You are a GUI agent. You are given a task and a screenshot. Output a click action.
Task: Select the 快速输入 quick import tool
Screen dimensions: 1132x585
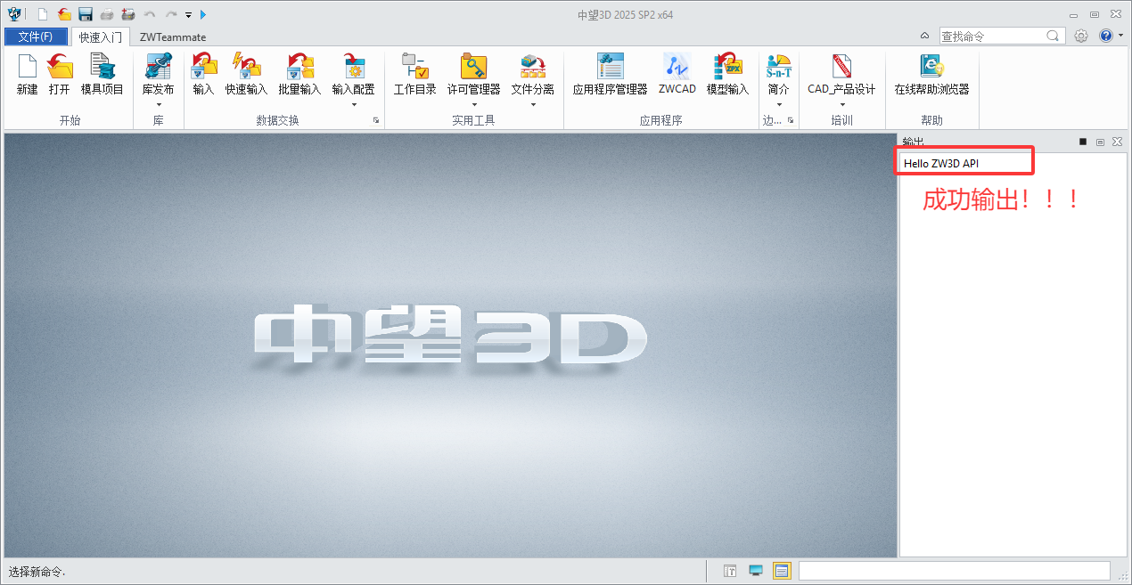click(246, 67)
